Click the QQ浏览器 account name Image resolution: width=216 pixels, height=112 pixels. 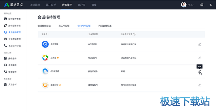click(x=55, y=71)
